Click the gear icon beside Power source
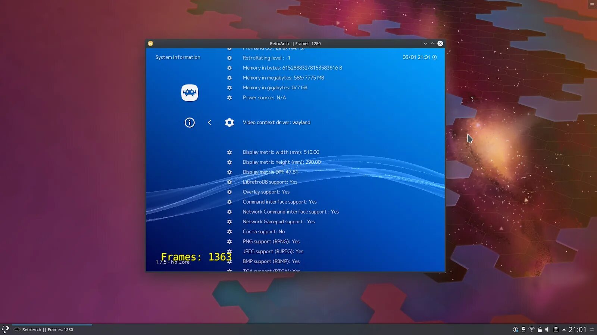 (229, 98)
